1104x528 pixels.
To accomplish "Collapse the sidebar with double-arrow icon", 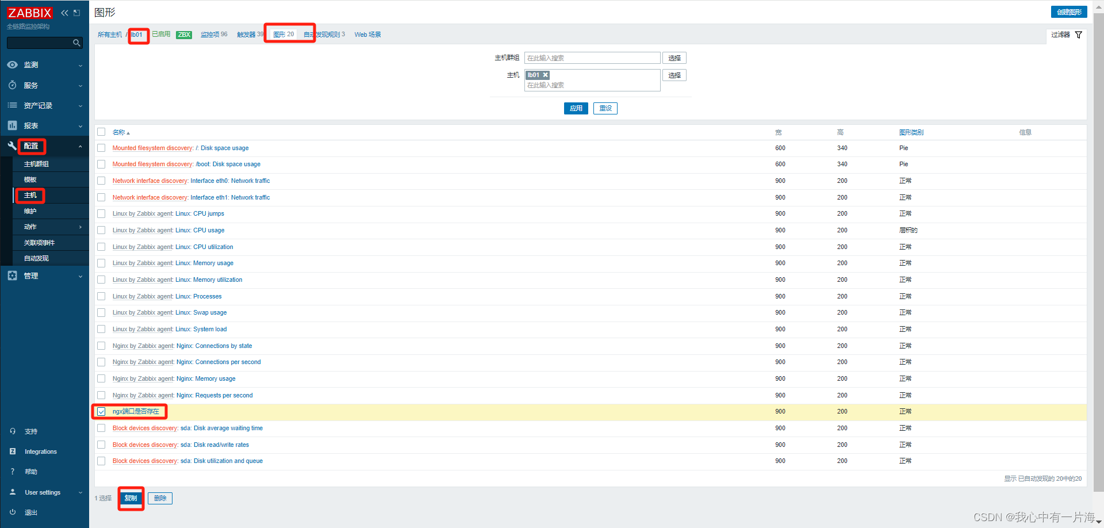I will pos(64,13).
